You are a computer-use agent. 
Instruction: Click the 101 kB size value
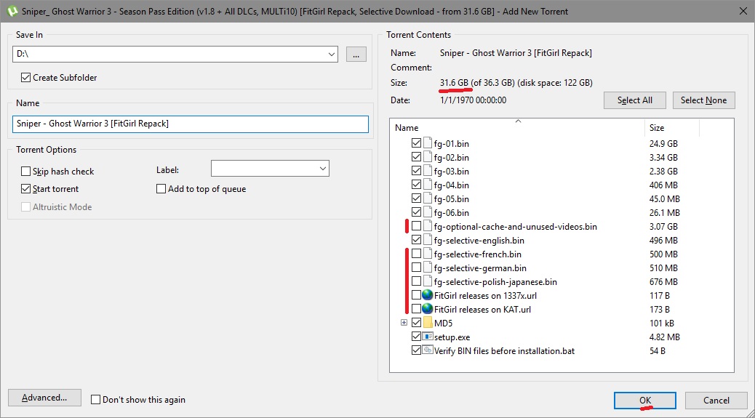coord(662,323)
